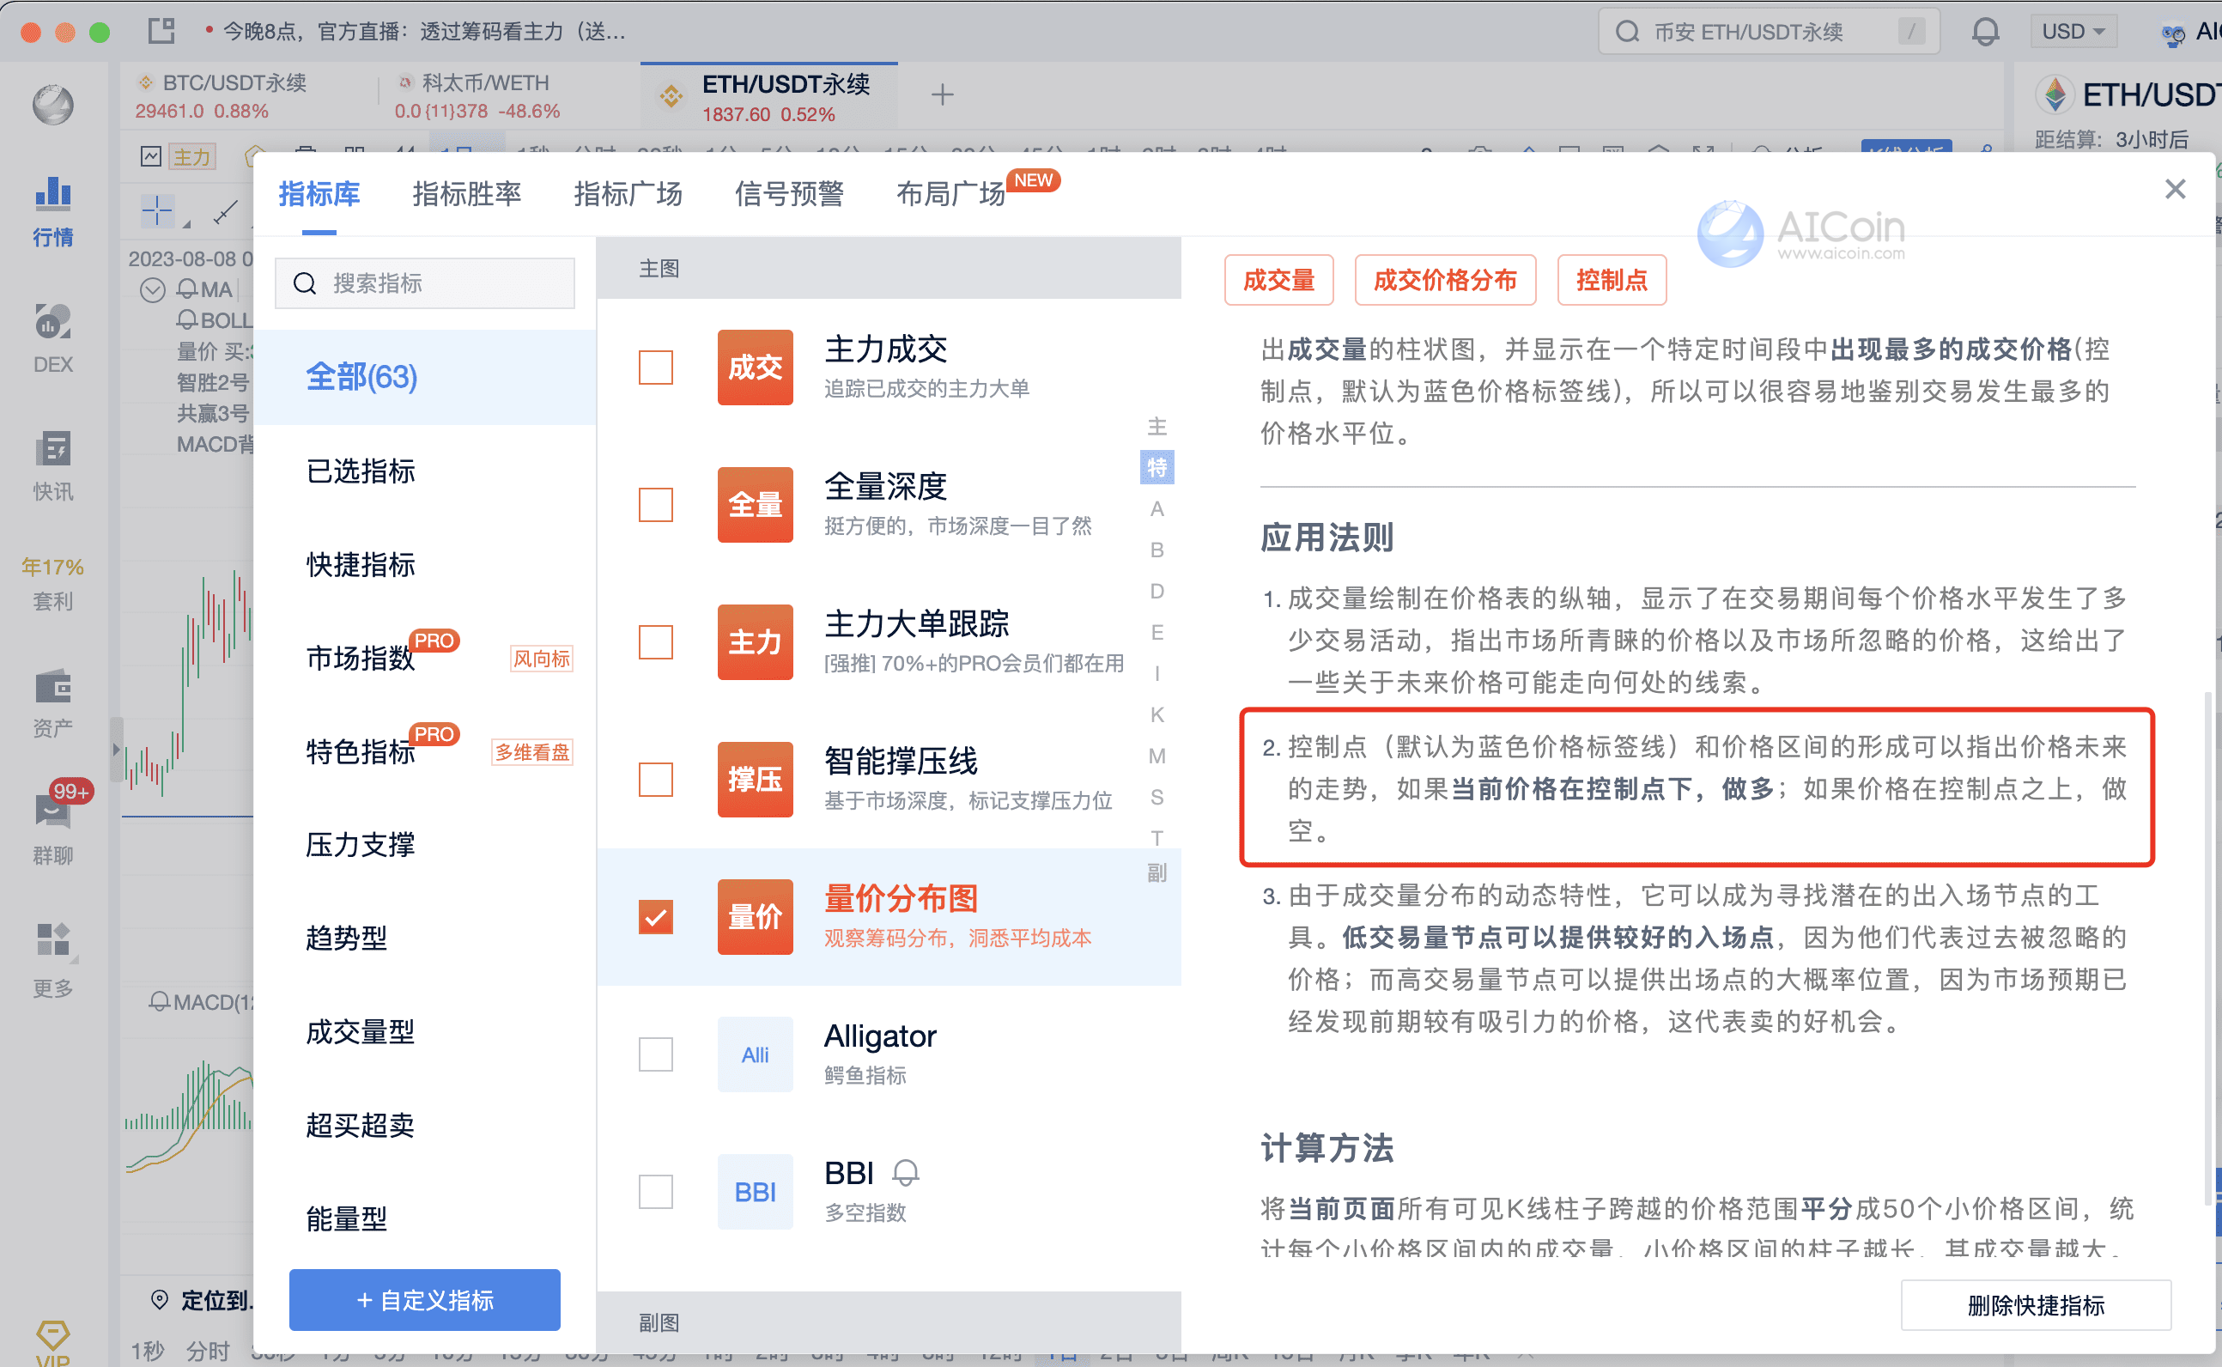This screenshot has width=2222, height=1367.
Task: Click the 量价 orange indicator icon
Action: [755, 917]
